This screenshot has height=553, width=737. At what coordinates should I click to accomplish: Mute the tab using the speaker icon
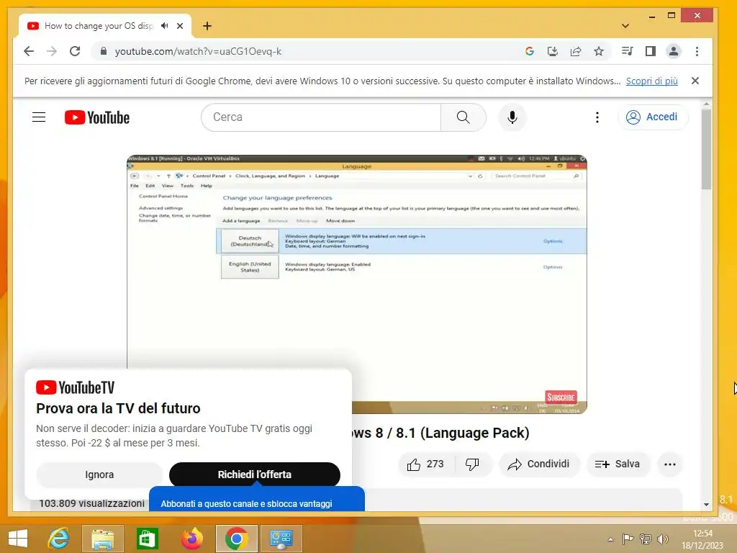[x=165, y=26]
